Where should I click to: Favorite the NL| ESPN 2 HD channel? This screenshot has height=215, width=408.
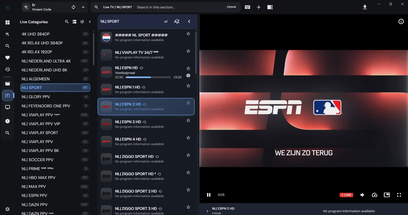(x=188, y=103)
